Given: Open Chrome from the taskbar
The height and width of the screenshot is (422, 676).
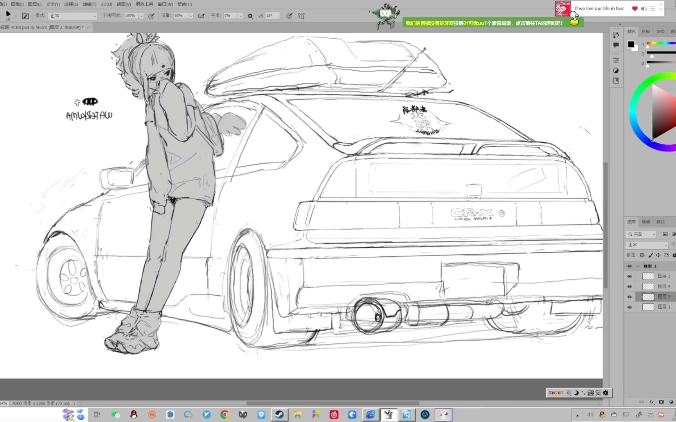Looking at the screenshot, I should point(225,415).
